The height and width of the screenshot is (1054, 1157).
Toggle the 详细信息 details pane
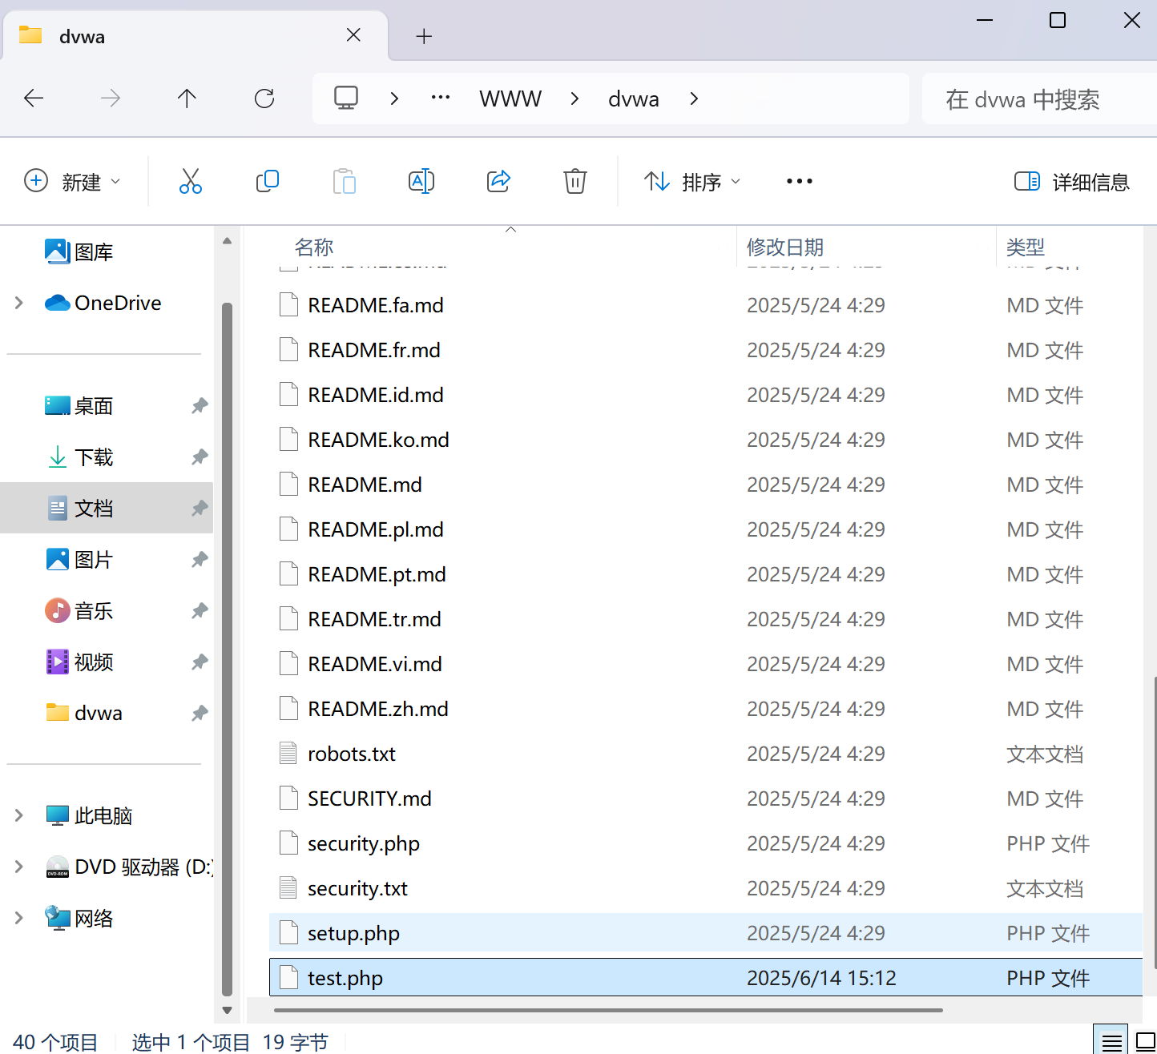pos(1072,182)
